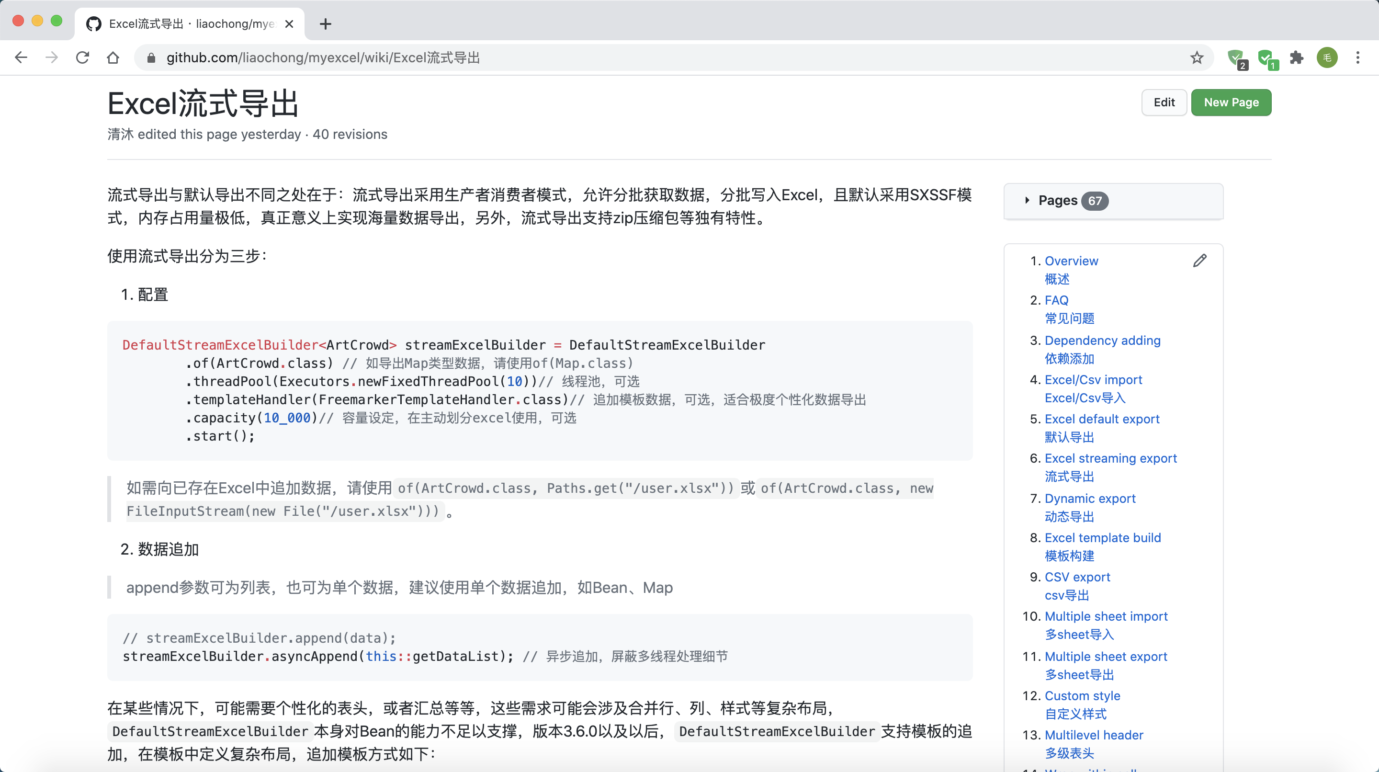Click the bookmark star icon
Image resolution: width=1379 pixels, height=772 pixels.
click(1196, 57)
